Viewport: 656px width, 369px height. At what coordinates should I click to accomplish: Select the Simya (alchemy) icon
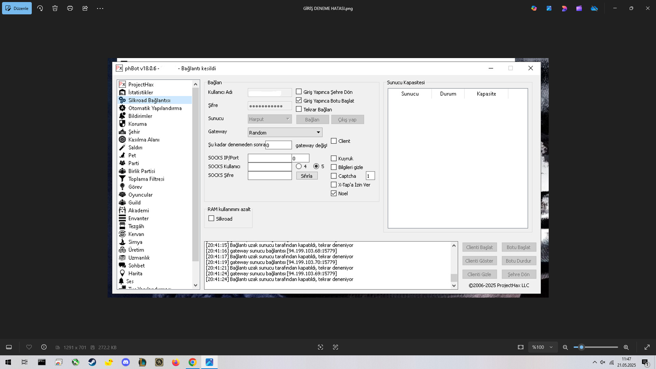123,242
